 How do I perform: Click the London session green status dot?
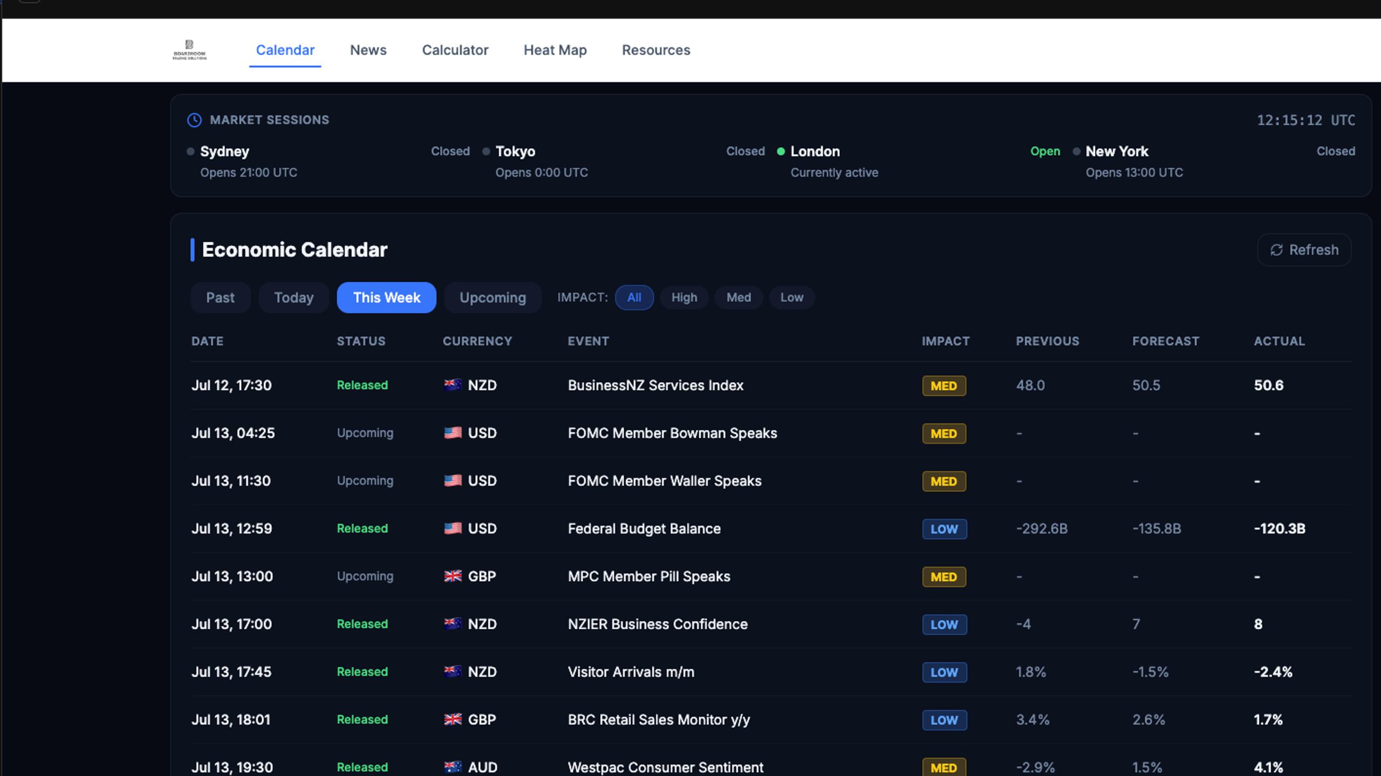tap(781, 151)
